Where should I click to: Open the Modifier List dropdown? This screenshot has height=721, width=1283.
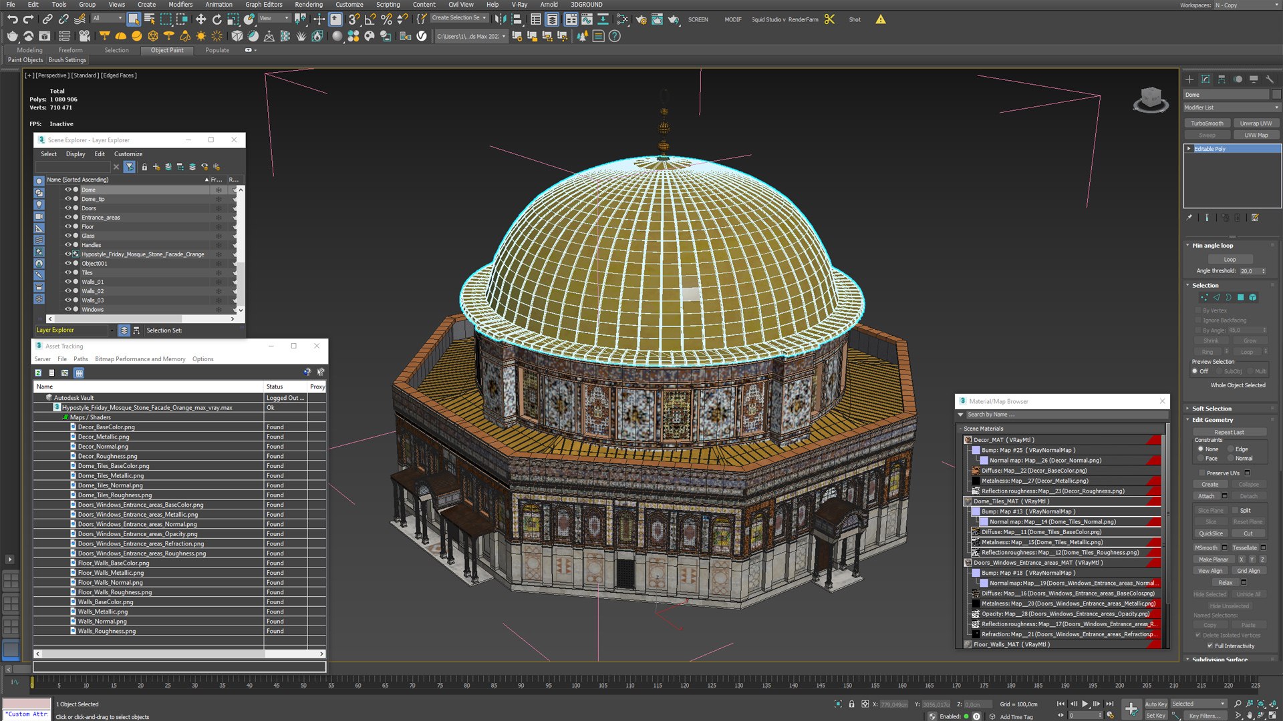(1232, 107)
